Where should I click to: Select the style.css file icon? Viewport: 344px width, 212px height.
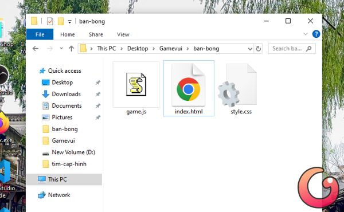(x=237, y=85)
